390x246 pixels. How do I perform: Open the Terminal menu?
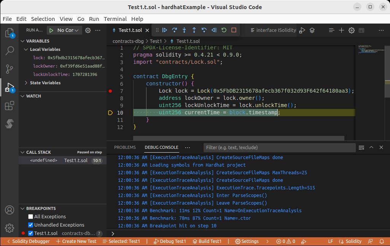(x=115, y=19)
